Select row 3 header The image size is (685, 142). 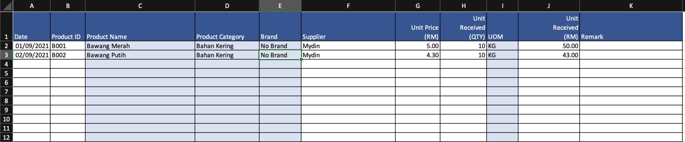tap(6, 55)
